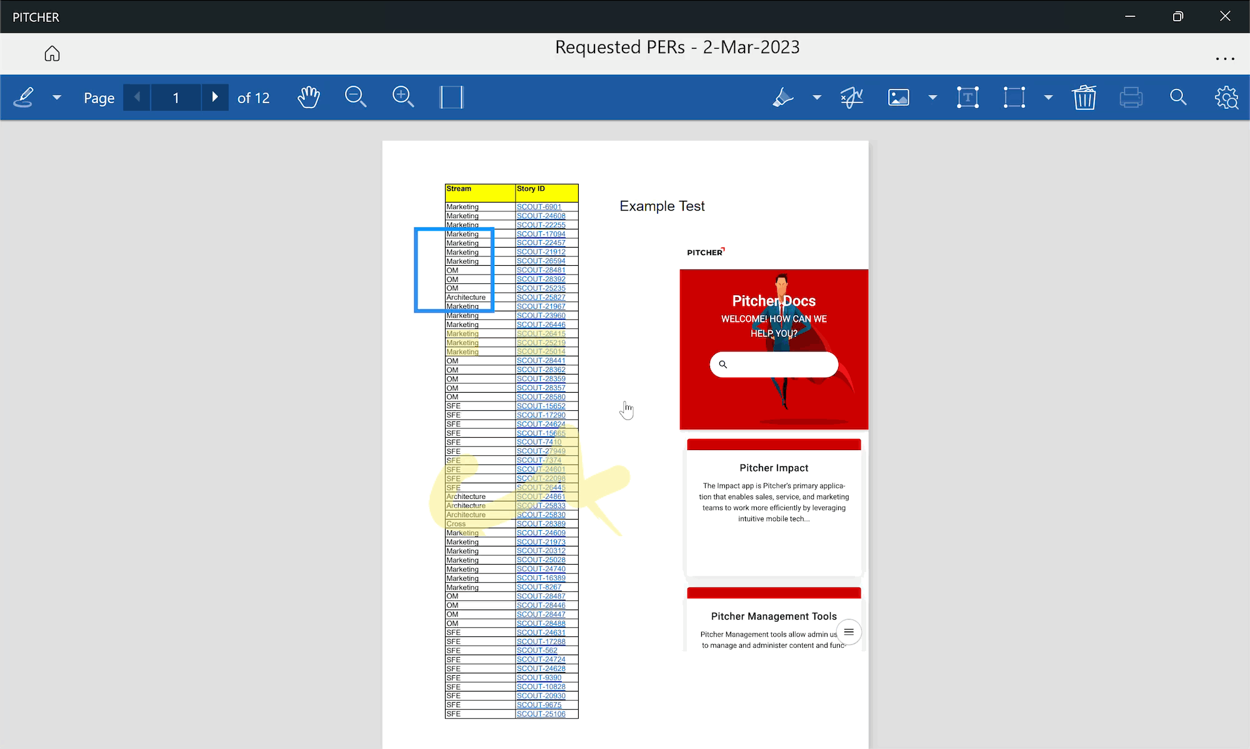Click the page number input field
The image size is (1250, 749).
[176, 98]
